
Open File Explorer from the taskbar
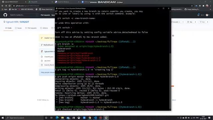pos(63,118)
